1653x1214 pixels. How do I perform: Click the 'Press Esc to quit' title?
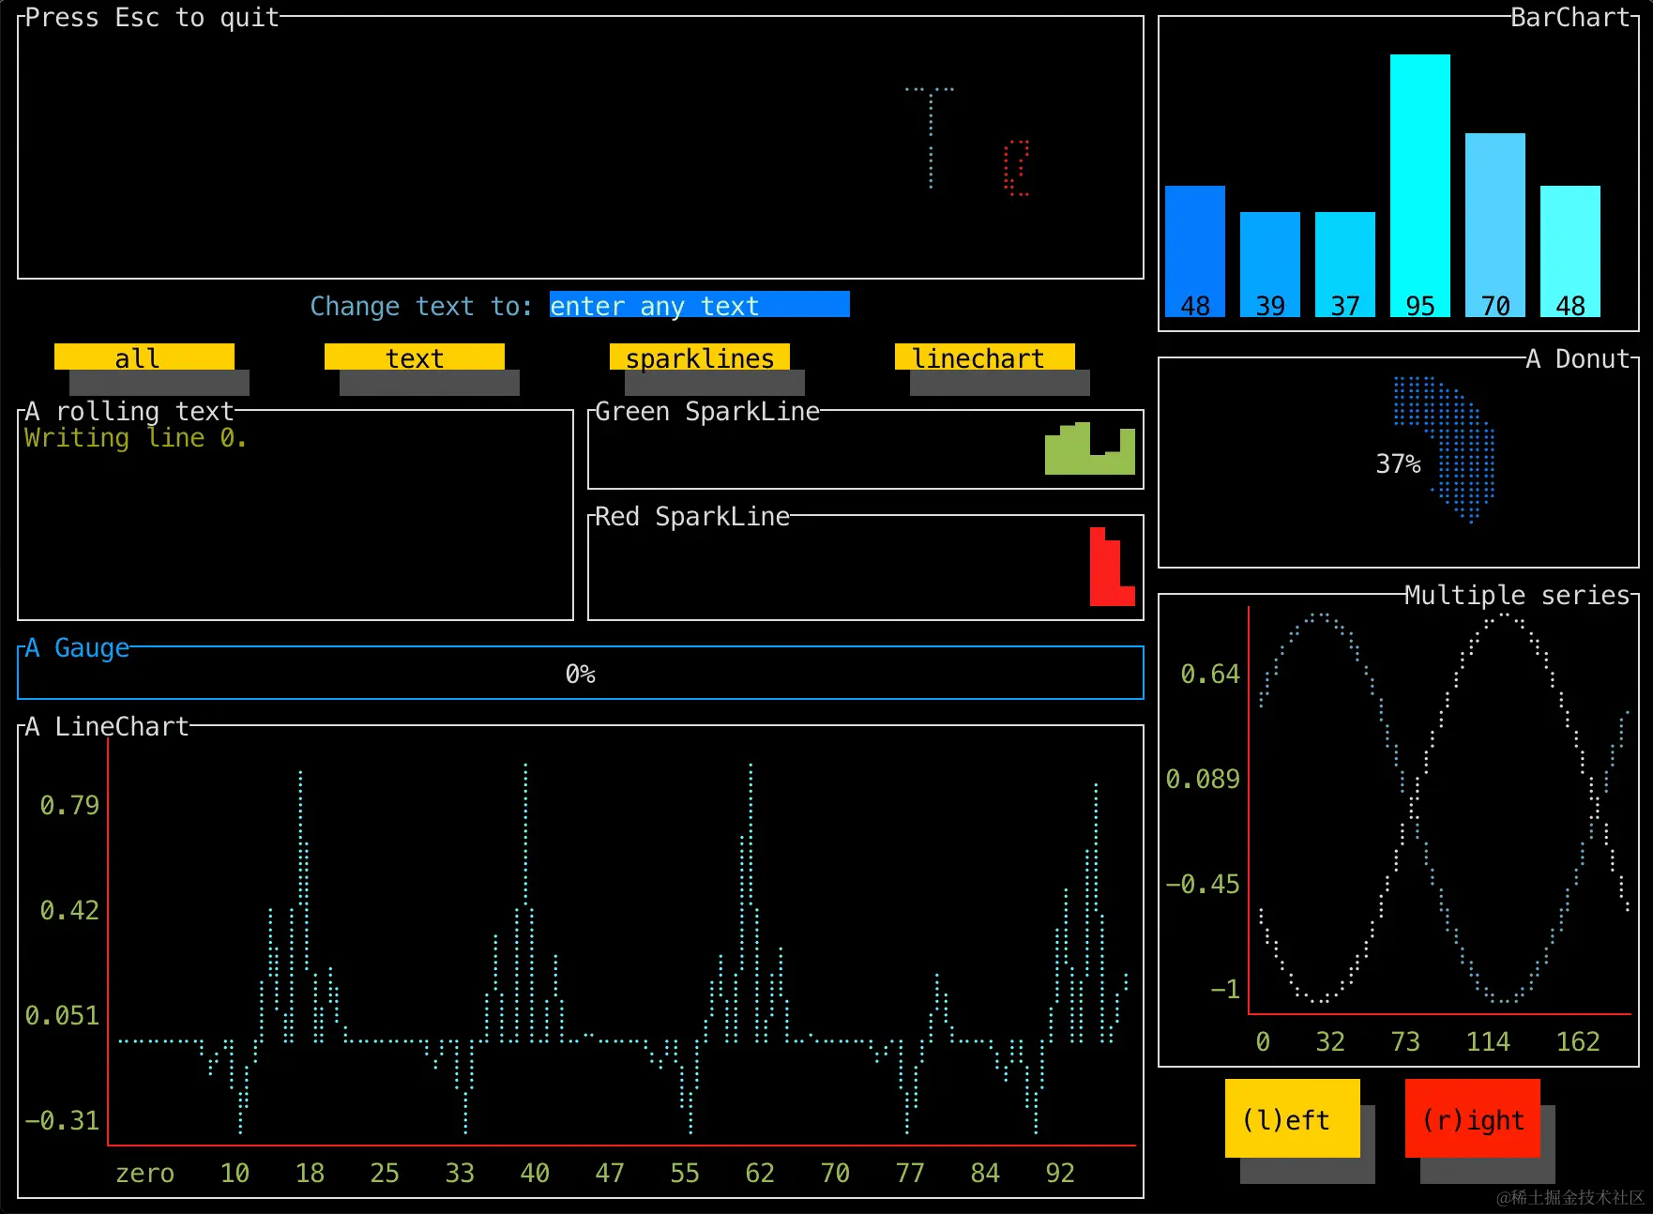[x=152, y=17]
